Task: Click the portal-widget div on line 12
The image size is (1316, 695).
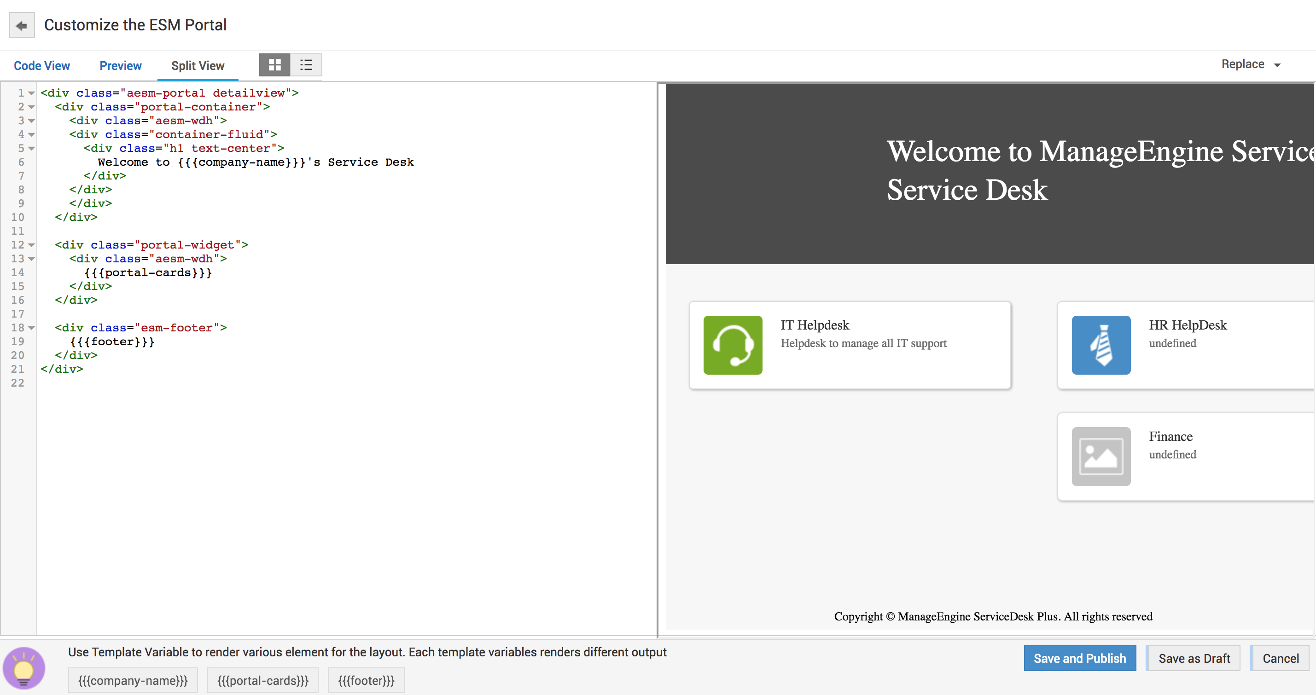Action: pos(152,245)
